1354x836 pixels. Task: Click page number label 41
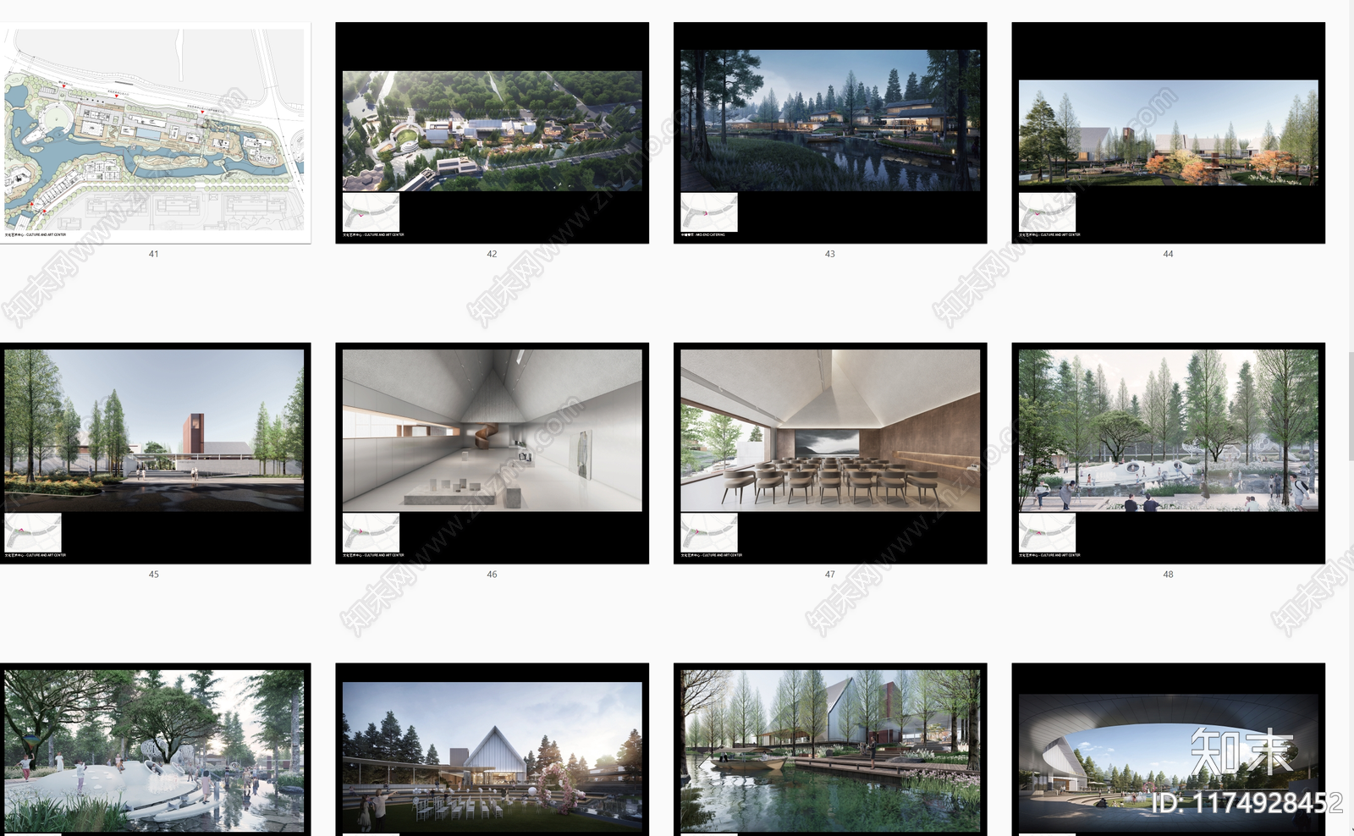[153, 254]
